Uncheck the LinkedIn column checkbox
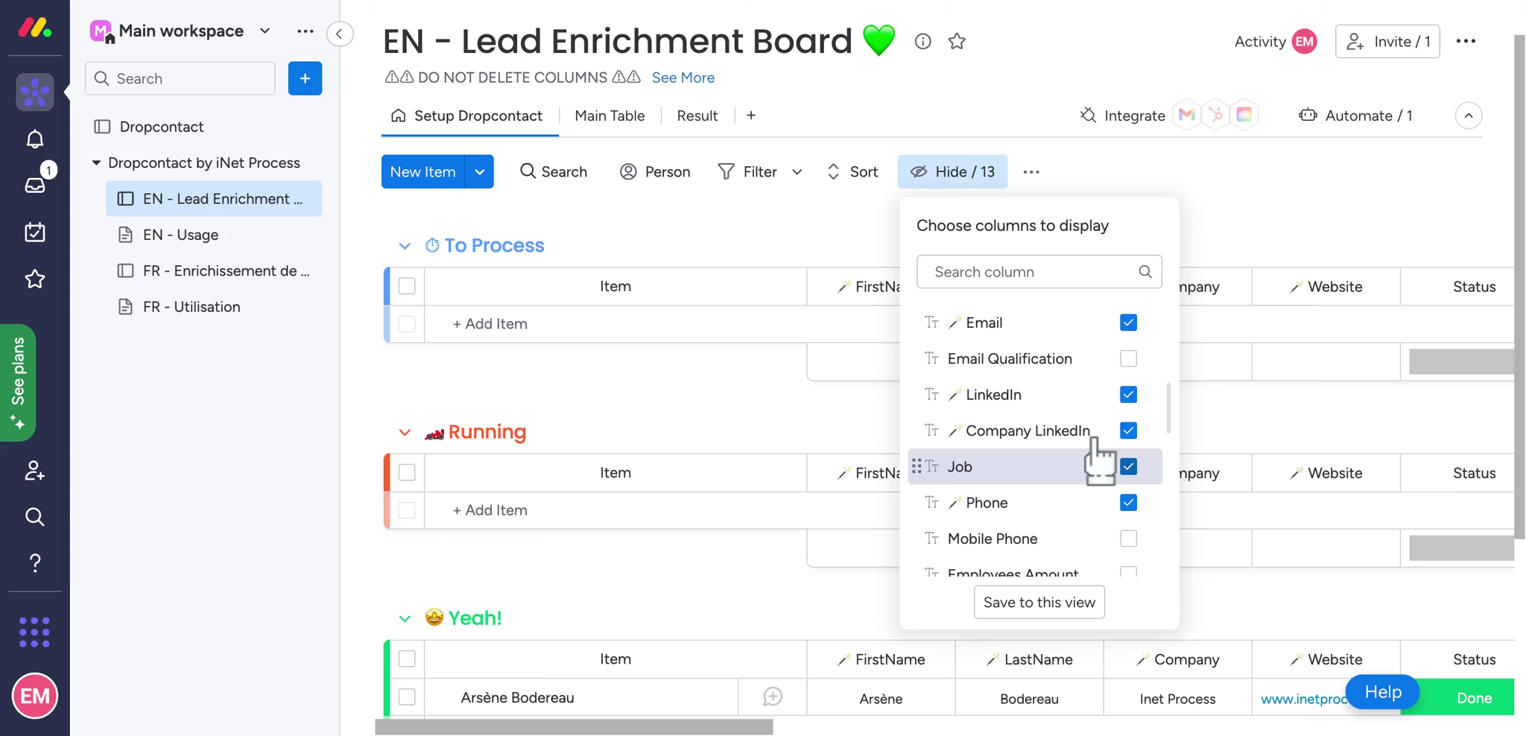Viewport: 1526px width, 736px height. 1128,395
